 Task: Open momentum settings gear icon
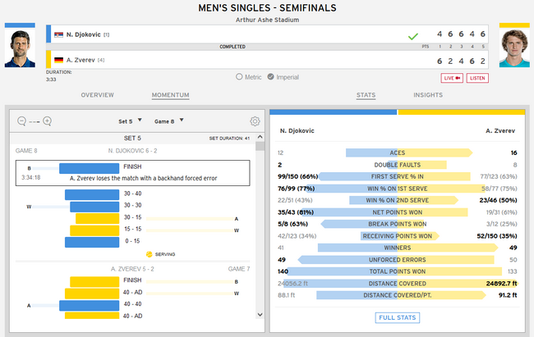tap(255, 121)
